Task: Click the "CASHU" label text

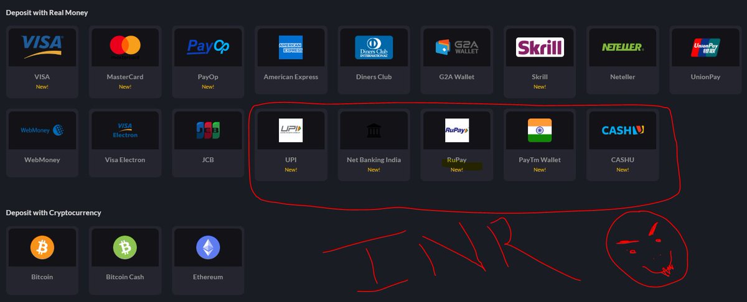Action: coord(622,160)
